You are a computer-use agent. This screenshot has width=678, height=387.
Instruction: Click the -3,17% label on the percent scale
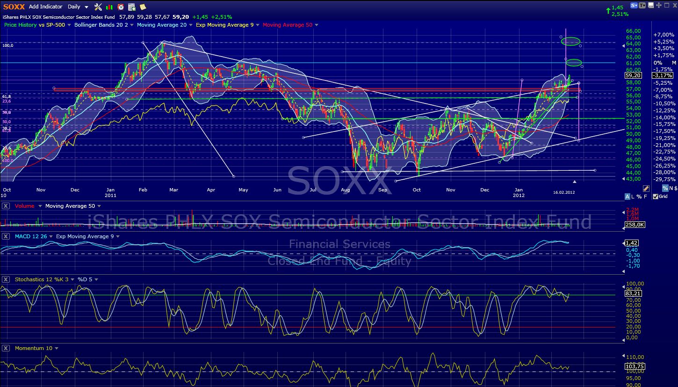(x=663, y=75)
